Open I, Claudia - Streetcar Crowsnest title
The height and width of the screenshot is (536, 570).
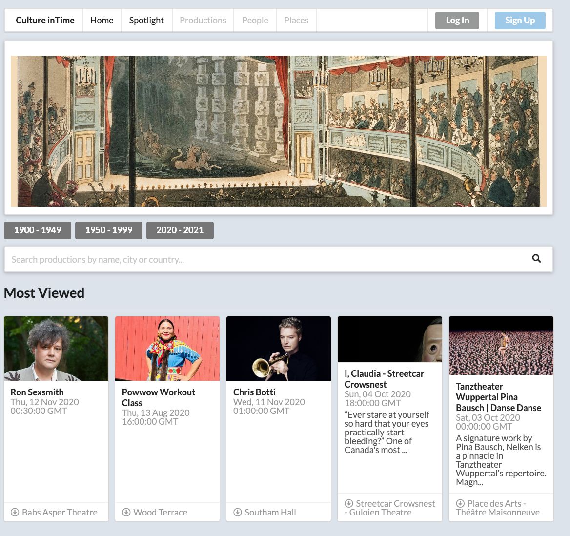(384, 379)
